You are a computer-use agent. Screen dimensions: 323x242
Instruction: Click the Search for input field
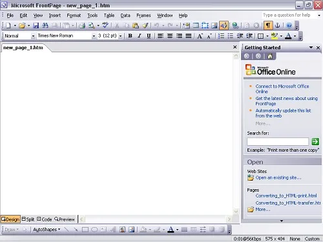[x=278, y=141]
